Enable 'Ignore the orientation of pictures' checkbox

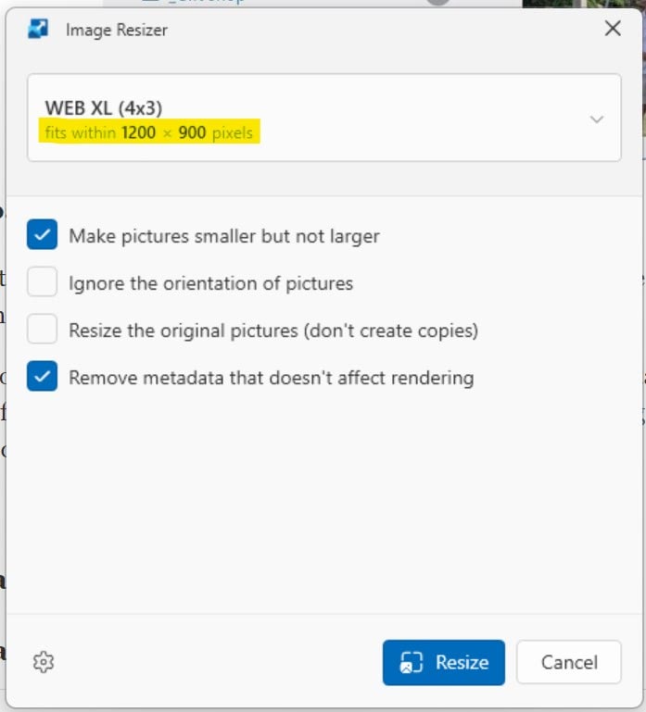(43, 282)
